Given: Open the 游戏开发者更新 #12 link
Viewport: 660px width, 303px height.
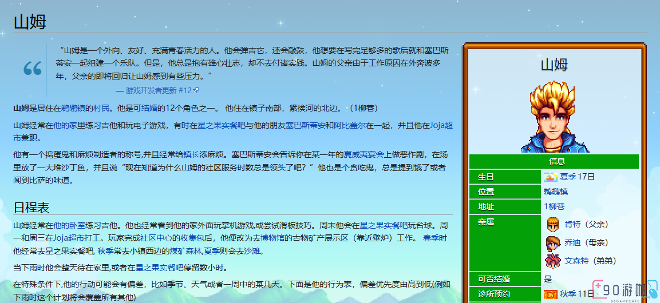Looking at the screenshot, I should tap(159, 90).
